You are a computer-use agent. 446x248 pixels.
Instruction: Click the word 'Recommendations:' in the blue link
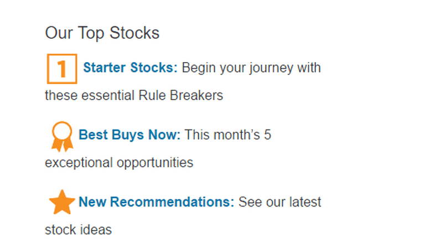[x=172, y=202]
